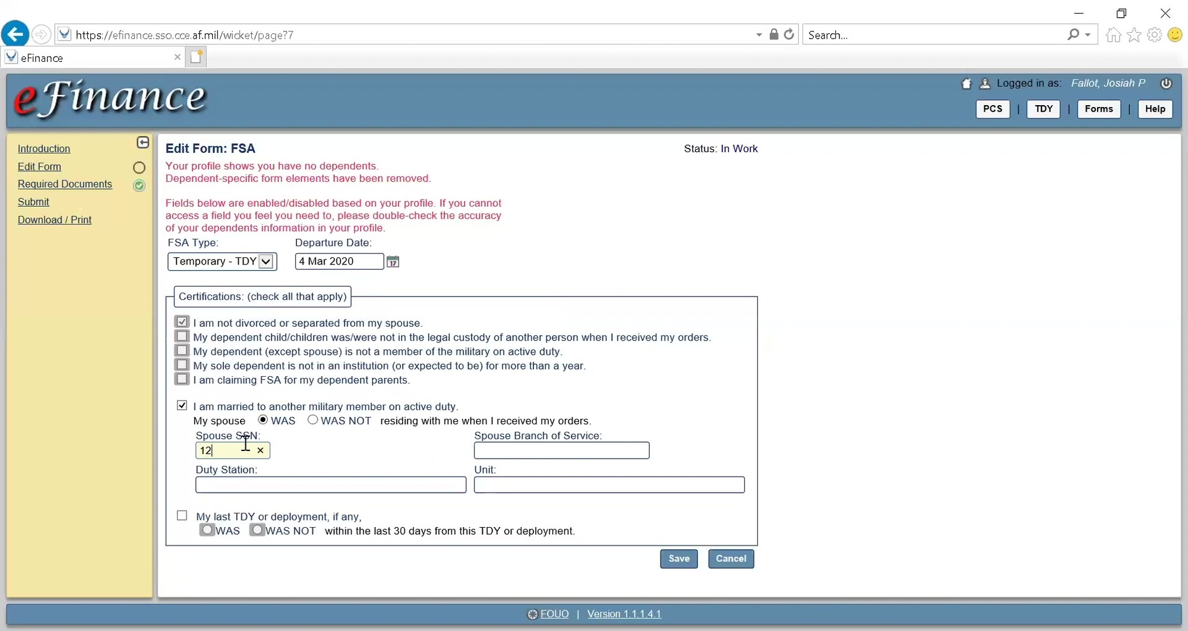1188x631 pixels.
Task: Open the search provider dropdown arrow
Action: pyautogui.click(x=1088, y=34)
